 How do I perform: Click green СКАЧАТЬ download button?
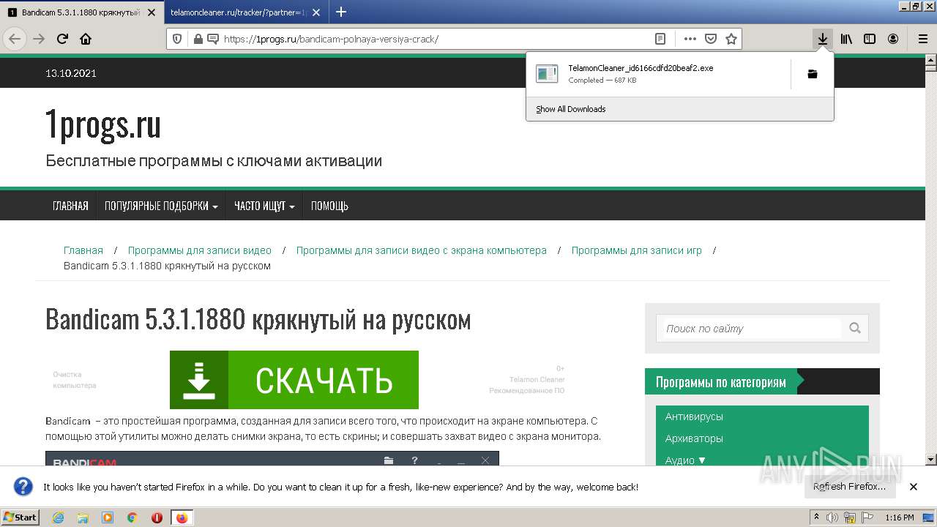click(294, 380)
